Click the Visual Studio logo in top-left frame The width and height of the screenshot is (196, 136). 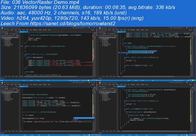[2, 27]
